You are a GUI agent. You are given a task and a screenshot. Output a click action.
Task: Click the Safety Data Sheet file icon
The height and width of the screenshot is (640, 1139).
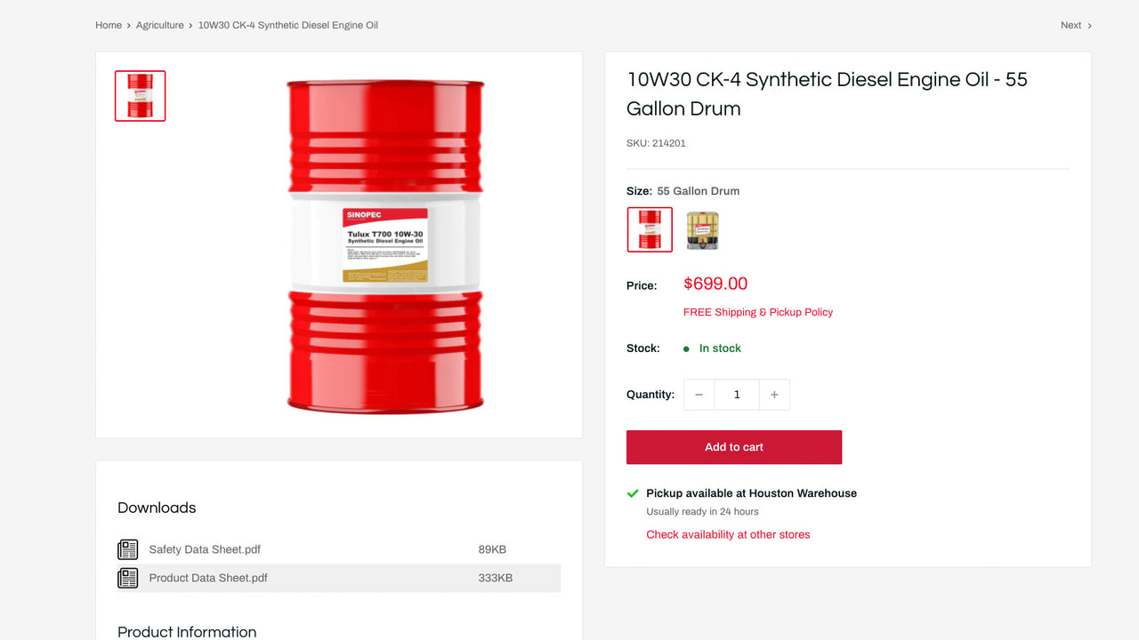coord(127,549)
